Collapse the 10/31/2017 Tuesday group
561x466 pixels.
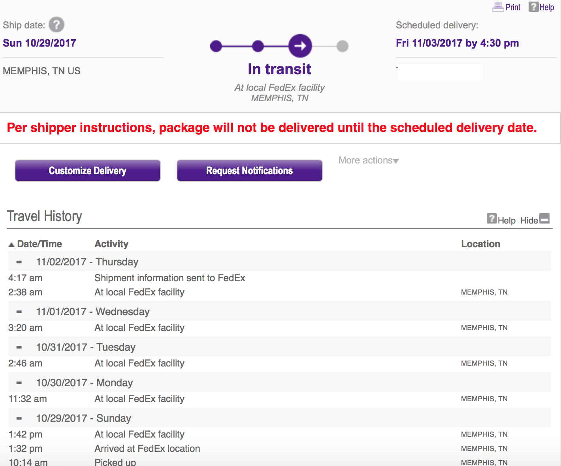tap(19, 347)
